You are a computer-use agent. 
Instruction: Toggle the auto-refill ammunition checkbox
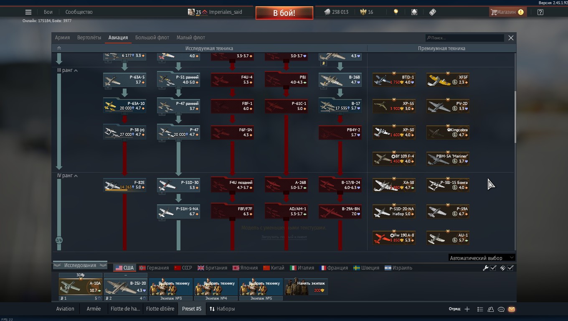(507, 268)
